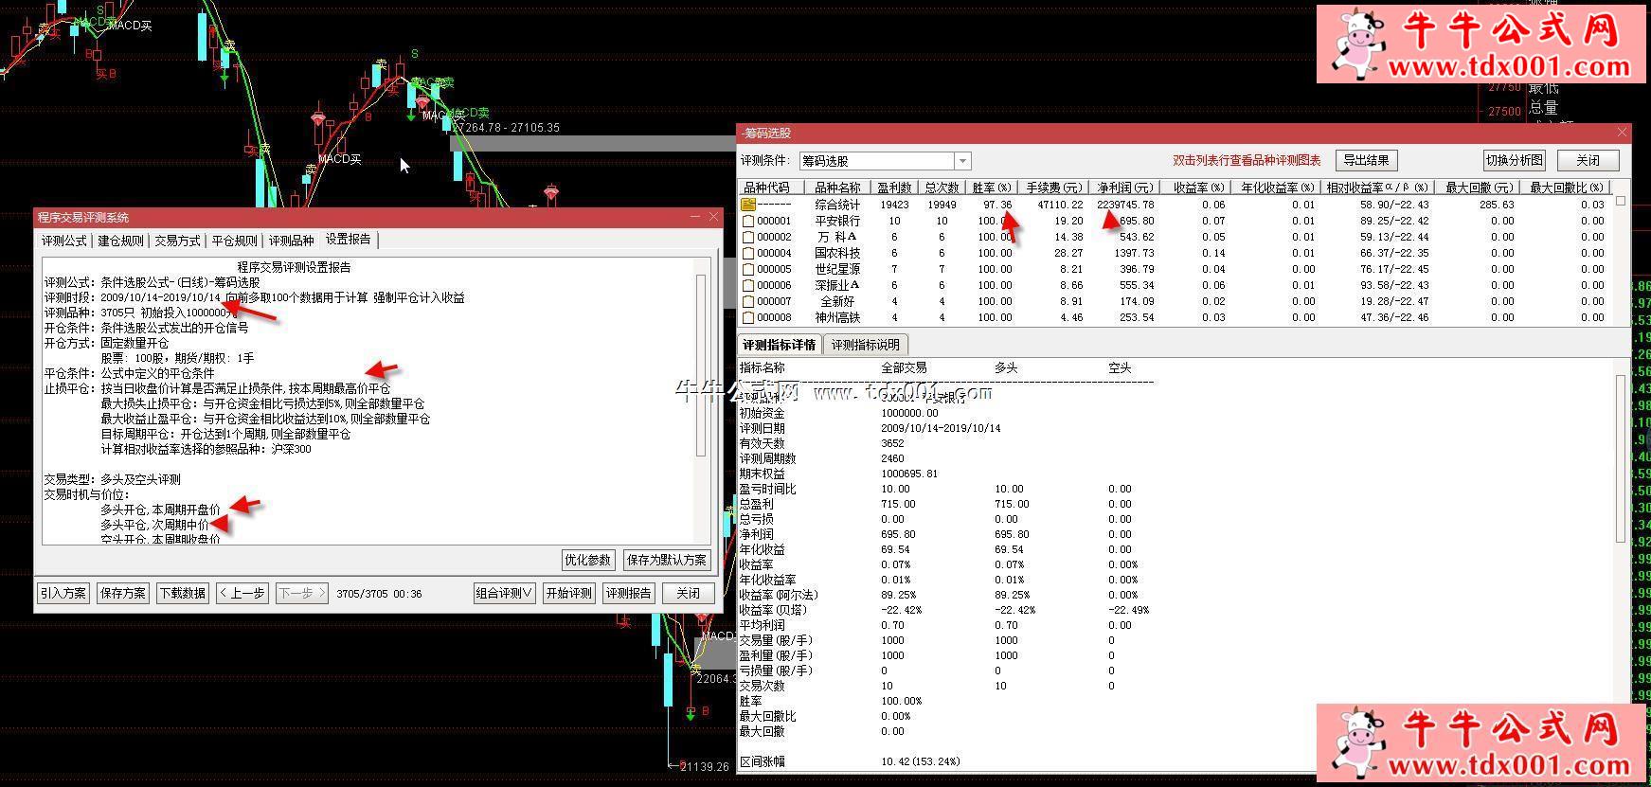Select the 国农科技 row name

coord(837,253)
